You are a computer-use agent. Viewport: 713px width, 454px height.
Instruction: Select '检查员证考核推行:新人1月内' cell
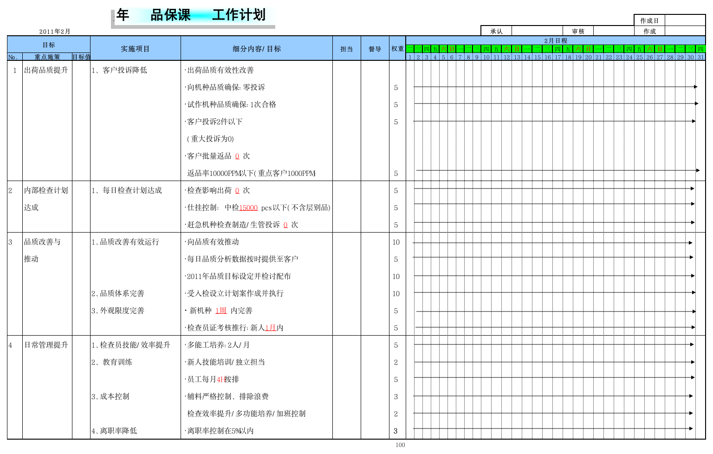[x=234, y=328]
